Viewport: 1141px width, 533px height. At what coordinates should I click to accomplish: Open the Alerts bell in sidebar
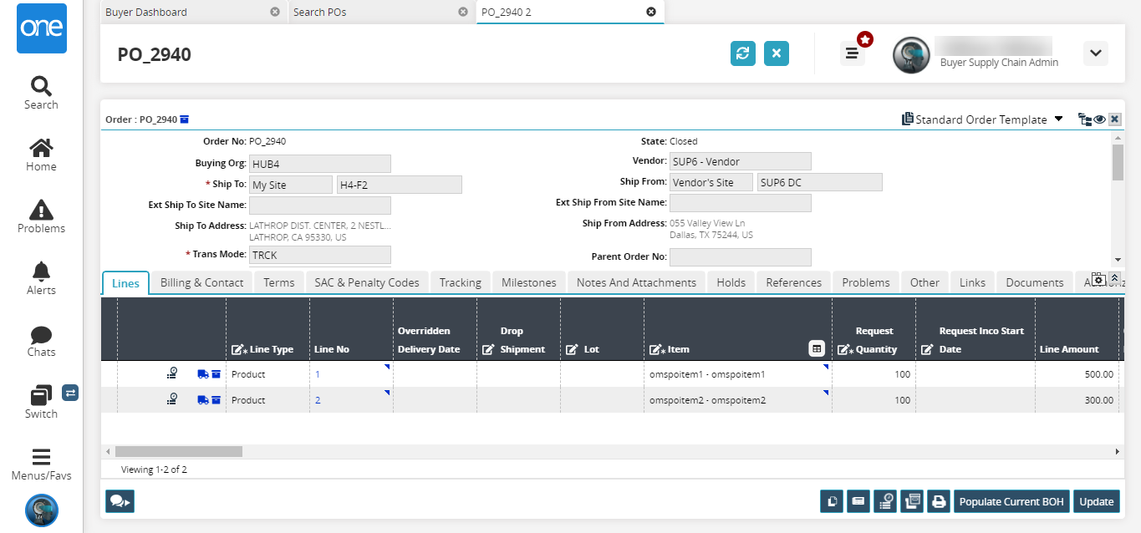tap(41, 278)
